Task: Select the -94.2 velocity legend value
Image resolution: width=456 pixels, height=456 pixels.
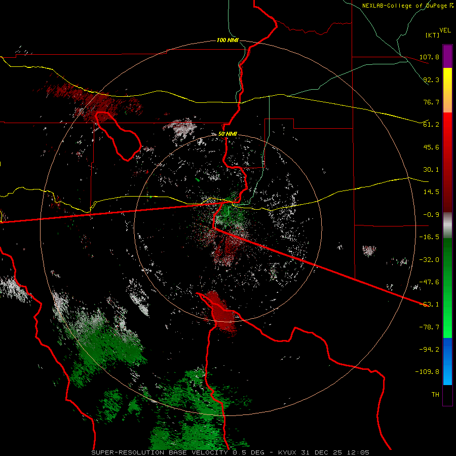Action: [x=429, y=349]
